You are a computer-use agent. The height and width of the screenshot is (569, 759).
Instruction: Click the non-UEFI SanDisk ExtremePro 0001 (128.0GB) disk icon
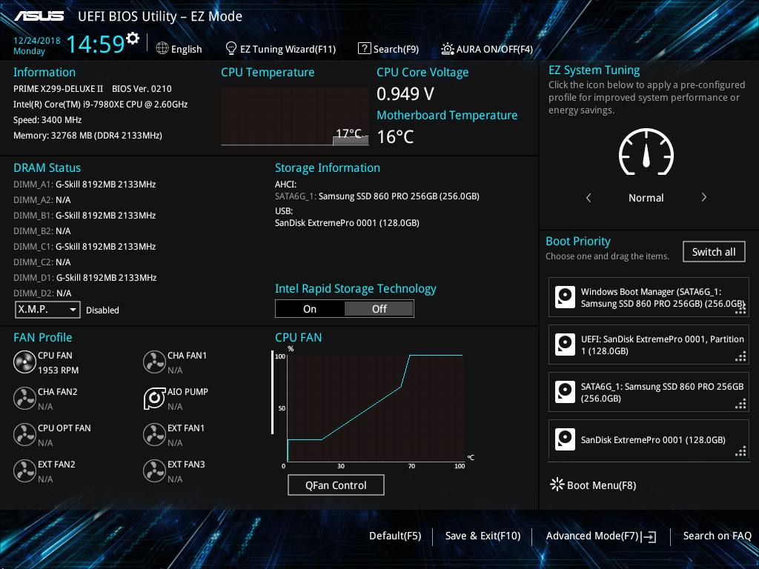(x=565, y=439)
